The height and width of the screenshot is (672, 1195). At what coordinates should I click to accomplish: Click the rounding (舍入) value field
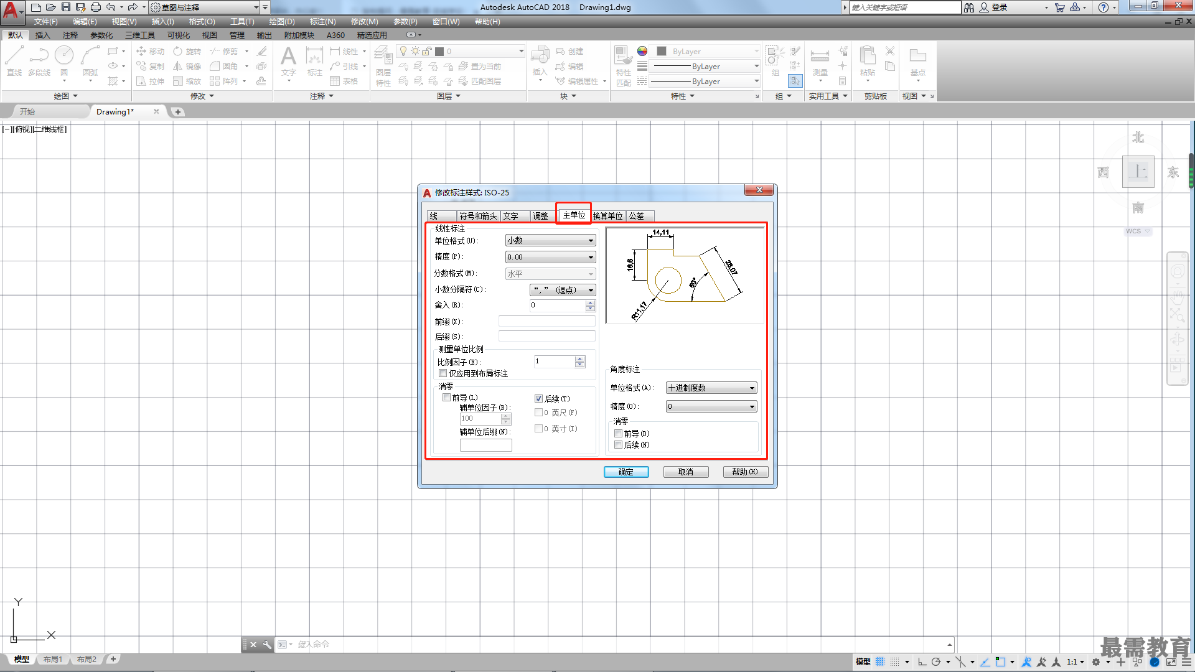tap(558, 305)
